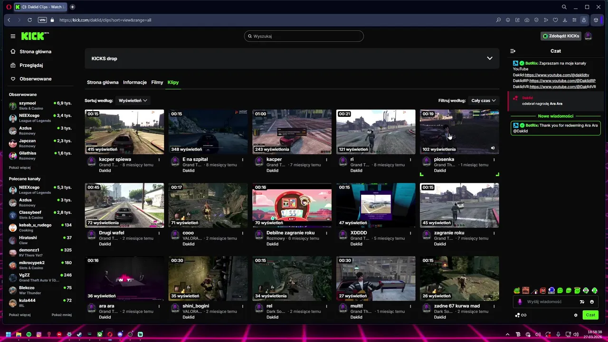The image size is (608, 342).
Task: Open the szymool channel in the sidebar
Action: tap(40, 105)
